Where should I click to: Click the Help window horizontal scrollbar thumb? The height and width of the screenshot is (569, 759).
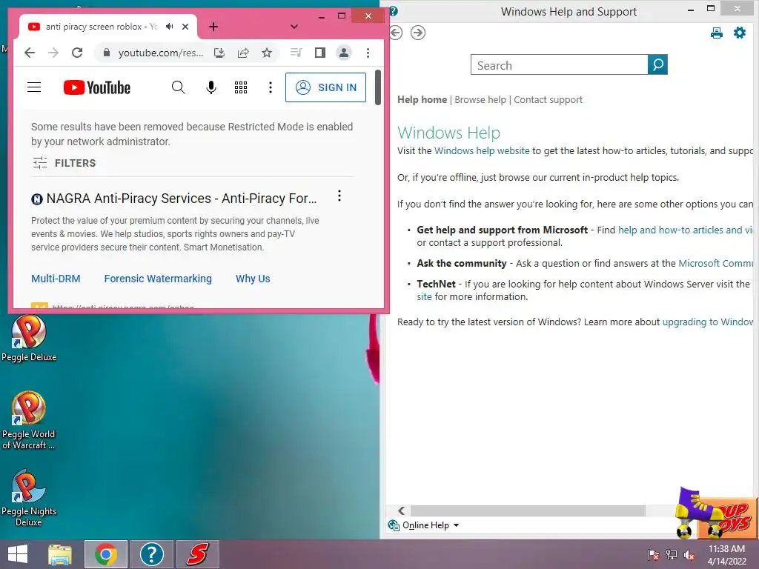pyautogui.click(x=528, y=511)
